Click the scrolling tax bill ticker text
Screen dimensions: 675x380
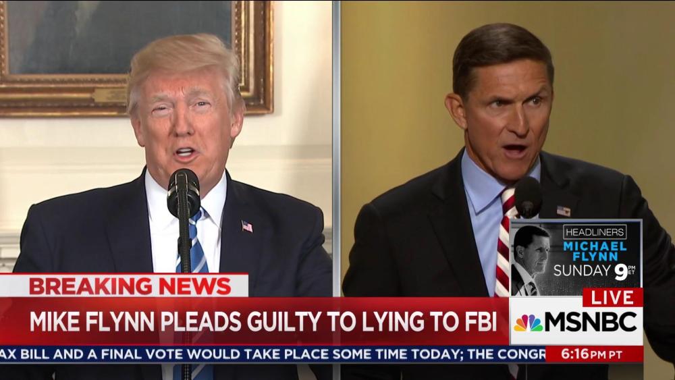pos(273,354)
